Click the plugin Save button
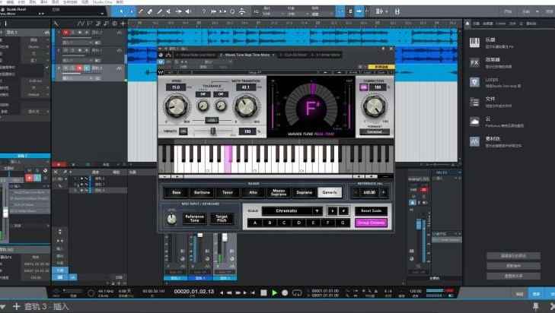Image resolution: width=555 pixels, height=313 pixels. click(x=381, y=72)
